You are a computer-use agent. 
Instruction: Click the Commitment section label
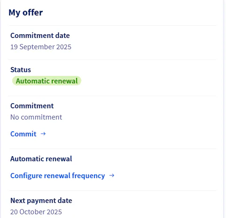pyautogui.click(x=32, y=106)
